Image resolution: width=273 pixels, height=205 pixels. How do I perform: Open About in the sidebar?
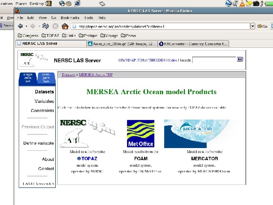(x=48, y=159)
